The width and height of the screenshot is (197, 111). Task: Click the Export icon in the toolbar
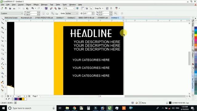click(x=55, y=8)
